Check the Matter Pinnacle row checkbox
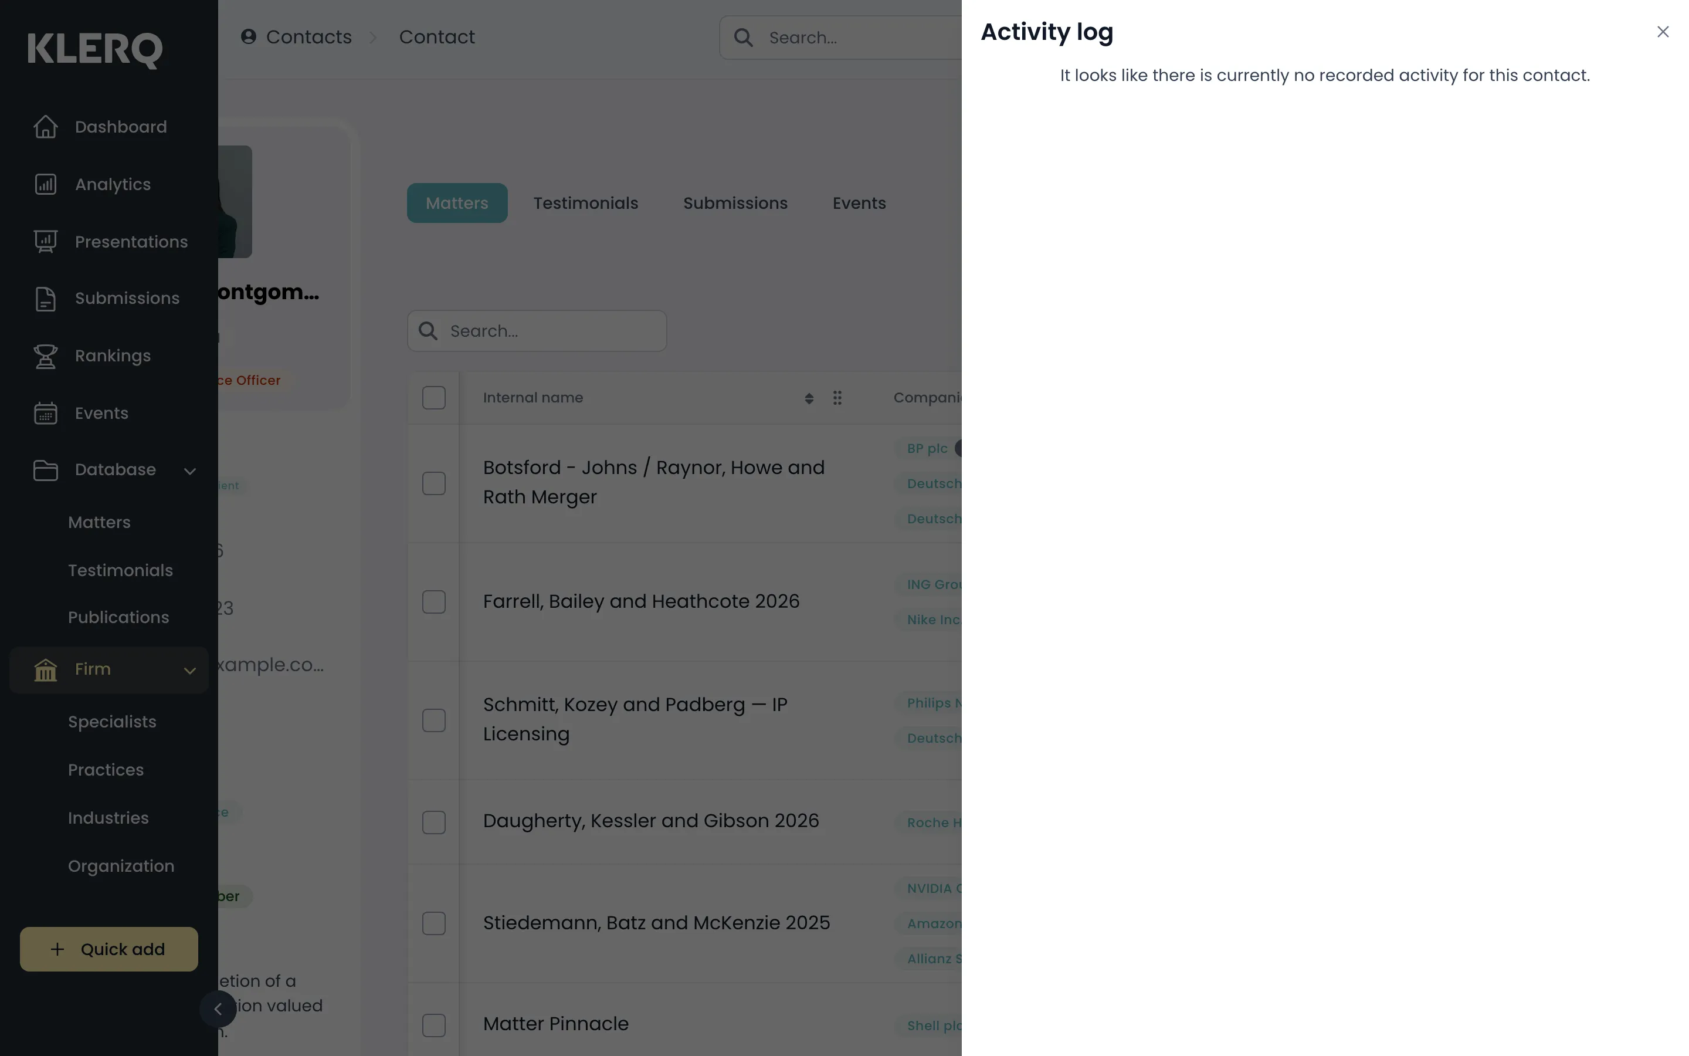Screen dimensions: 1689x1056 (433, 1025)
